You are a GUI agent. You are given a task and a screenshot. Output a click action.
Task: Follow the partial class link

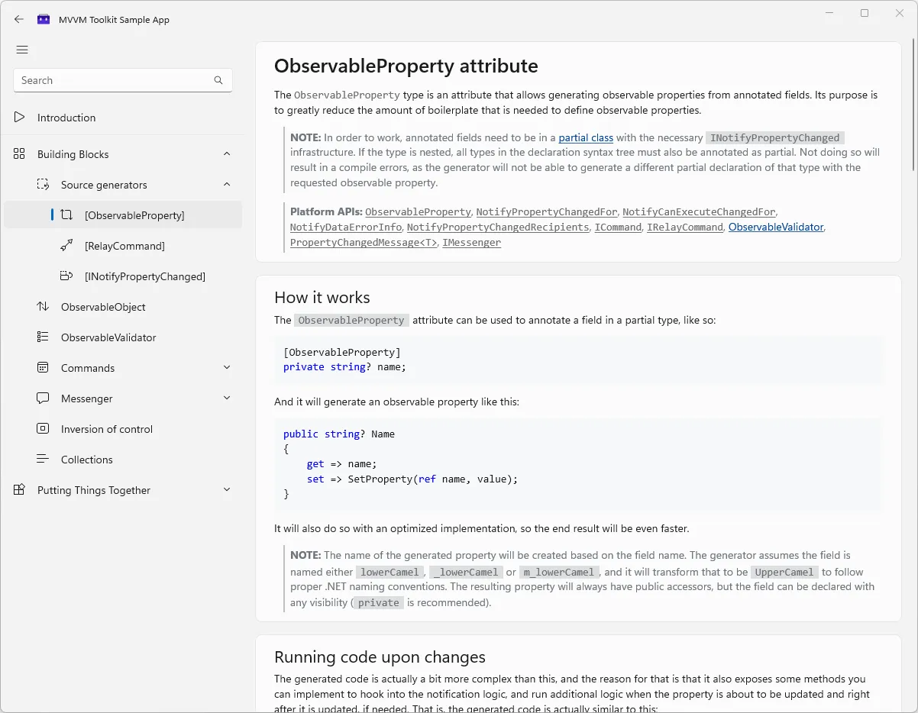586,138
